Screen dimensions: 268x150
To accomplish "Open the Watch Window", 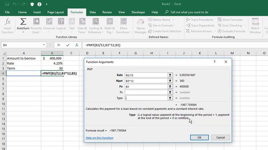I will (255, 26).
